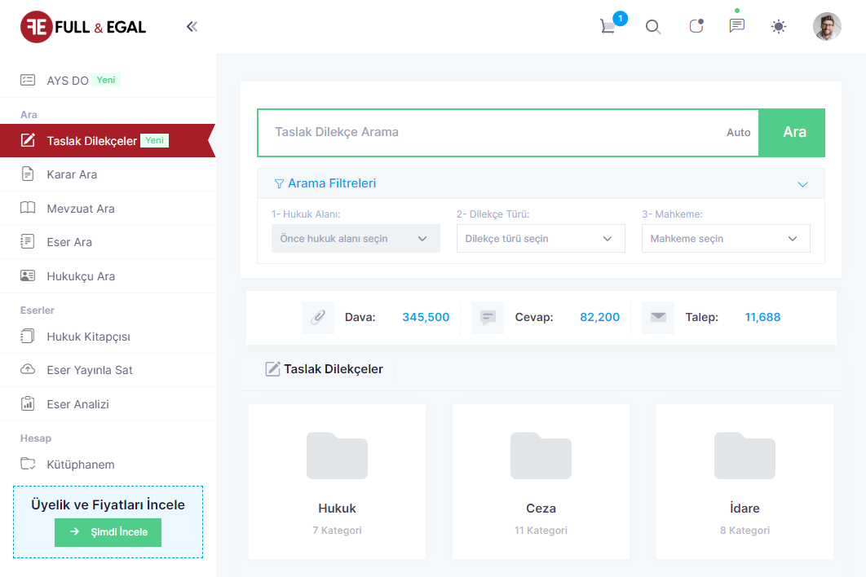
Task: Open the chat messages icon
Action: click(x=737, y=26)
